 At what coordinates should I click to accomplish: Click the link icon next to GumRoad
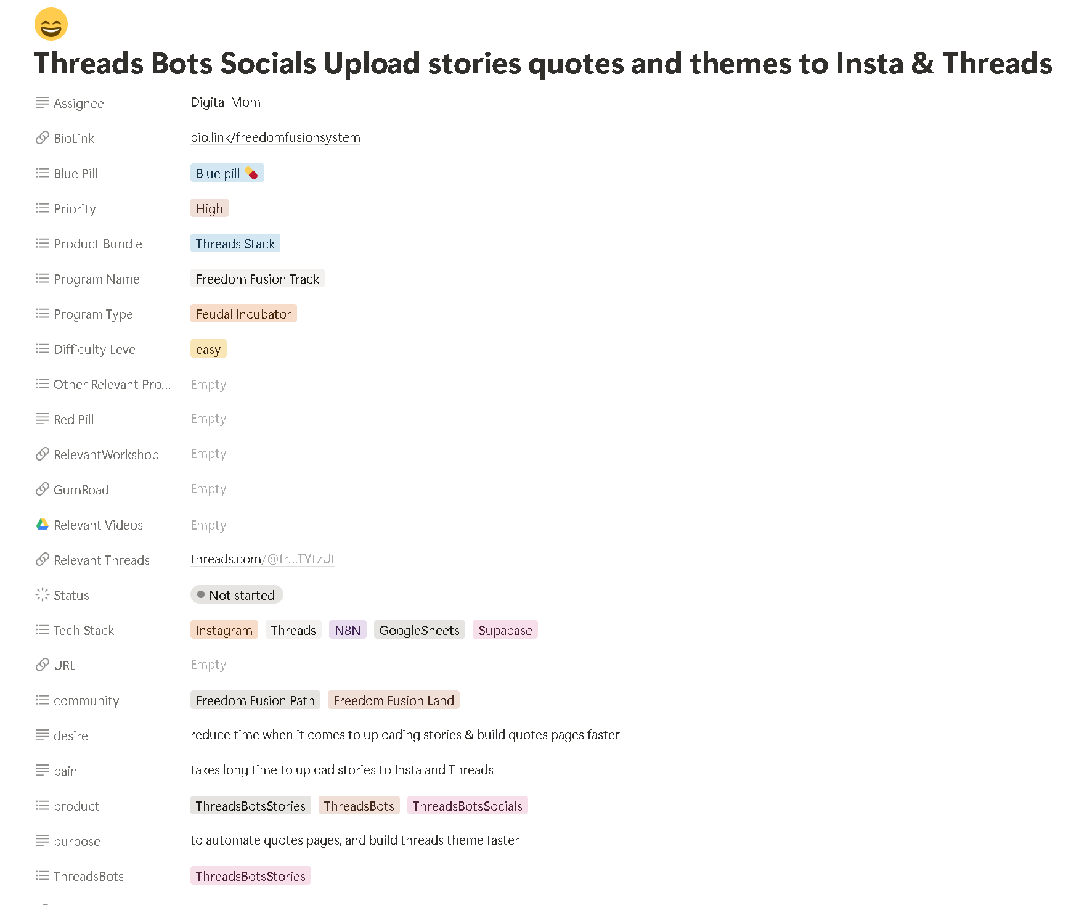(42, 489)
